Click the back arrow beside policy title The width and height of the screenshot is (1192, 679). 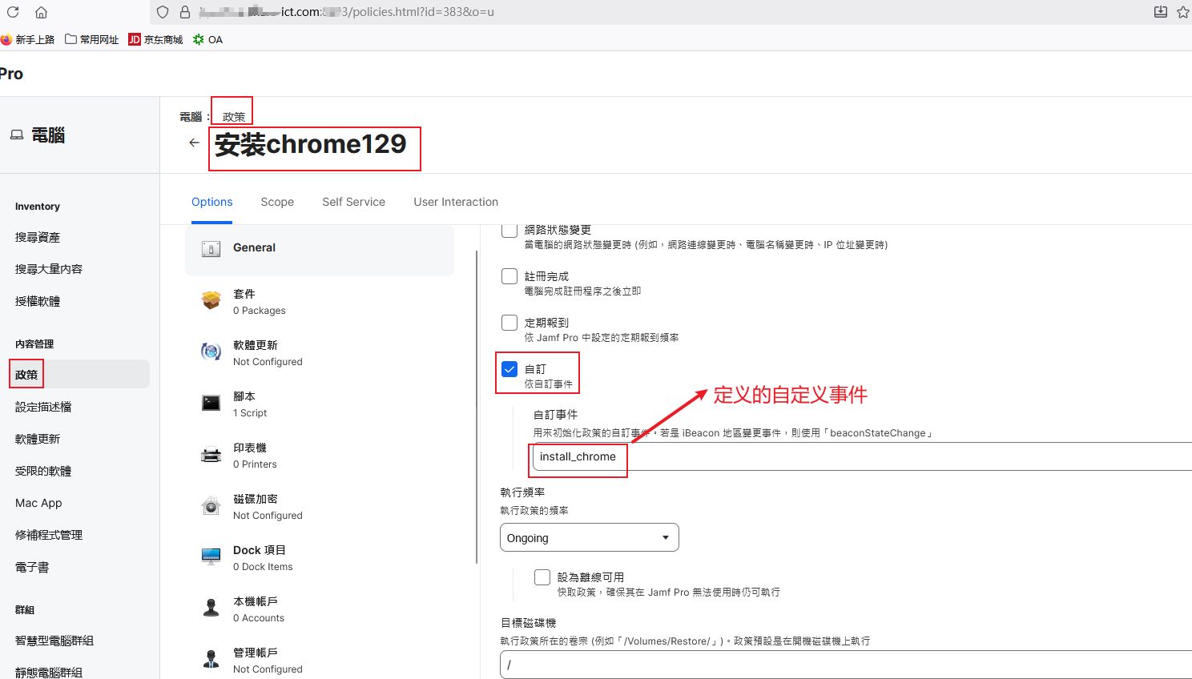[194, 143]
